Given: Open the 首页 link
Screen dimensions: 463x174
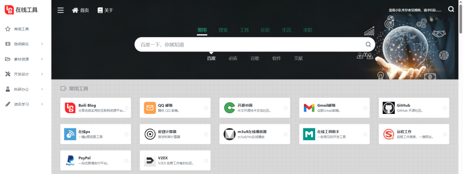Looking at the screenshot, I should [85, 10].
